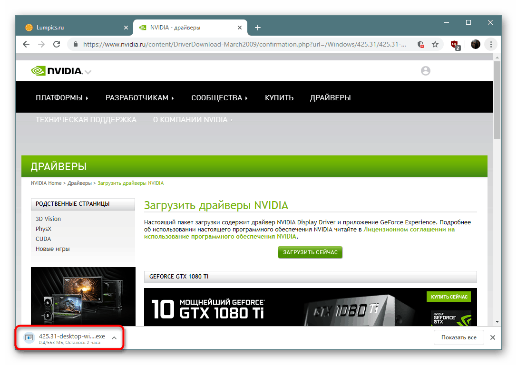Open the NVIDIA account user icon
Image resolution: width=517 pixels, height=365 pixels.
425,71
